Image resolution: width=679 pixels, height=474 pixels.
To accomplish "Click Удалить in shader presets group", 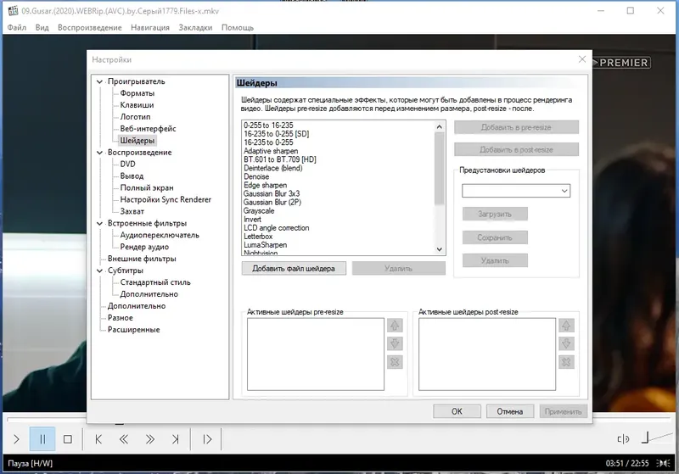I will click(495, 261).
